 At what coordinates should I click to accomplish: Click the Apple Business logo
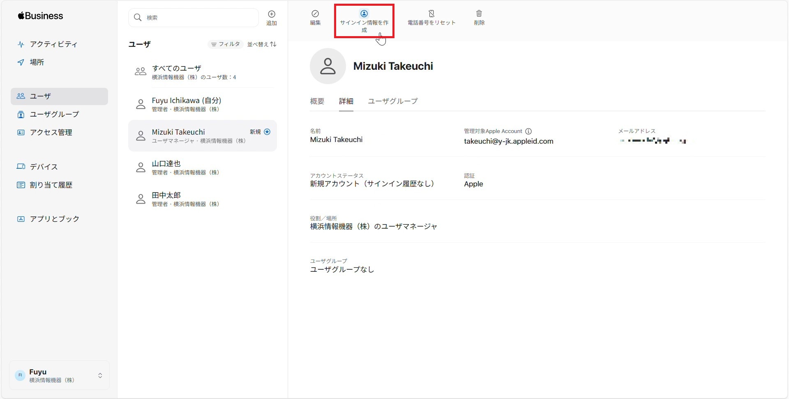point(40,16)
